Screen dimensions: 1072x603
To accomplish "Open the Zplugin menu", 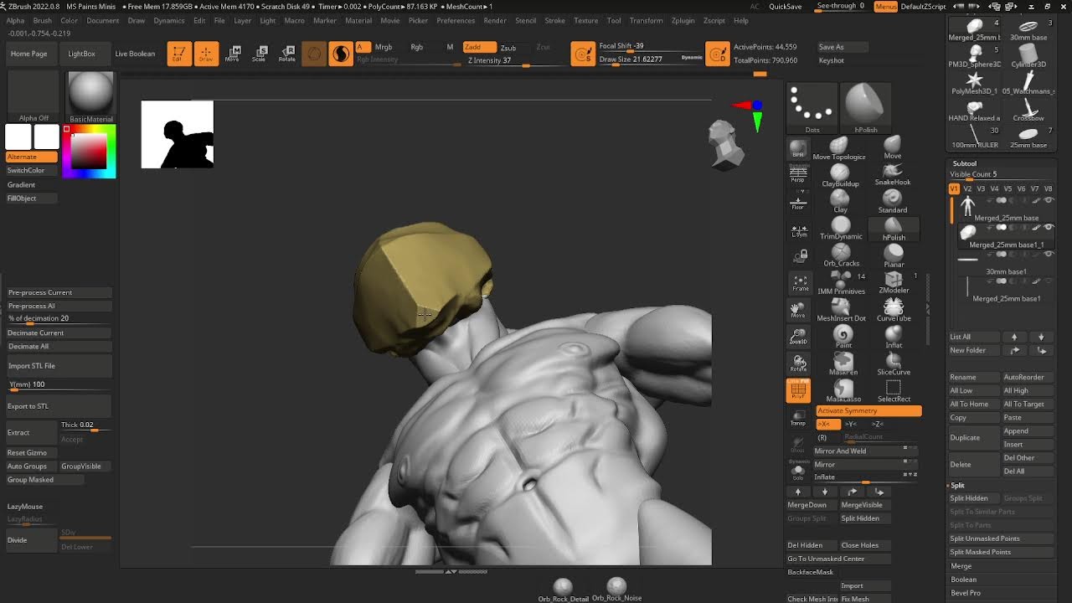I will click(683, 20).
